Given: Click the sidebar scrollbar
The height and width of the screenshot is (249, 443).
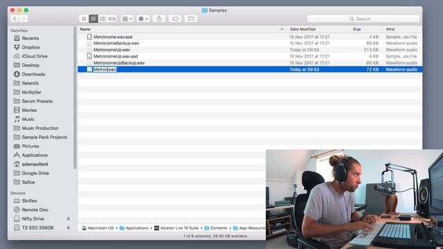Looking at the screenshot, I should 75,98.
